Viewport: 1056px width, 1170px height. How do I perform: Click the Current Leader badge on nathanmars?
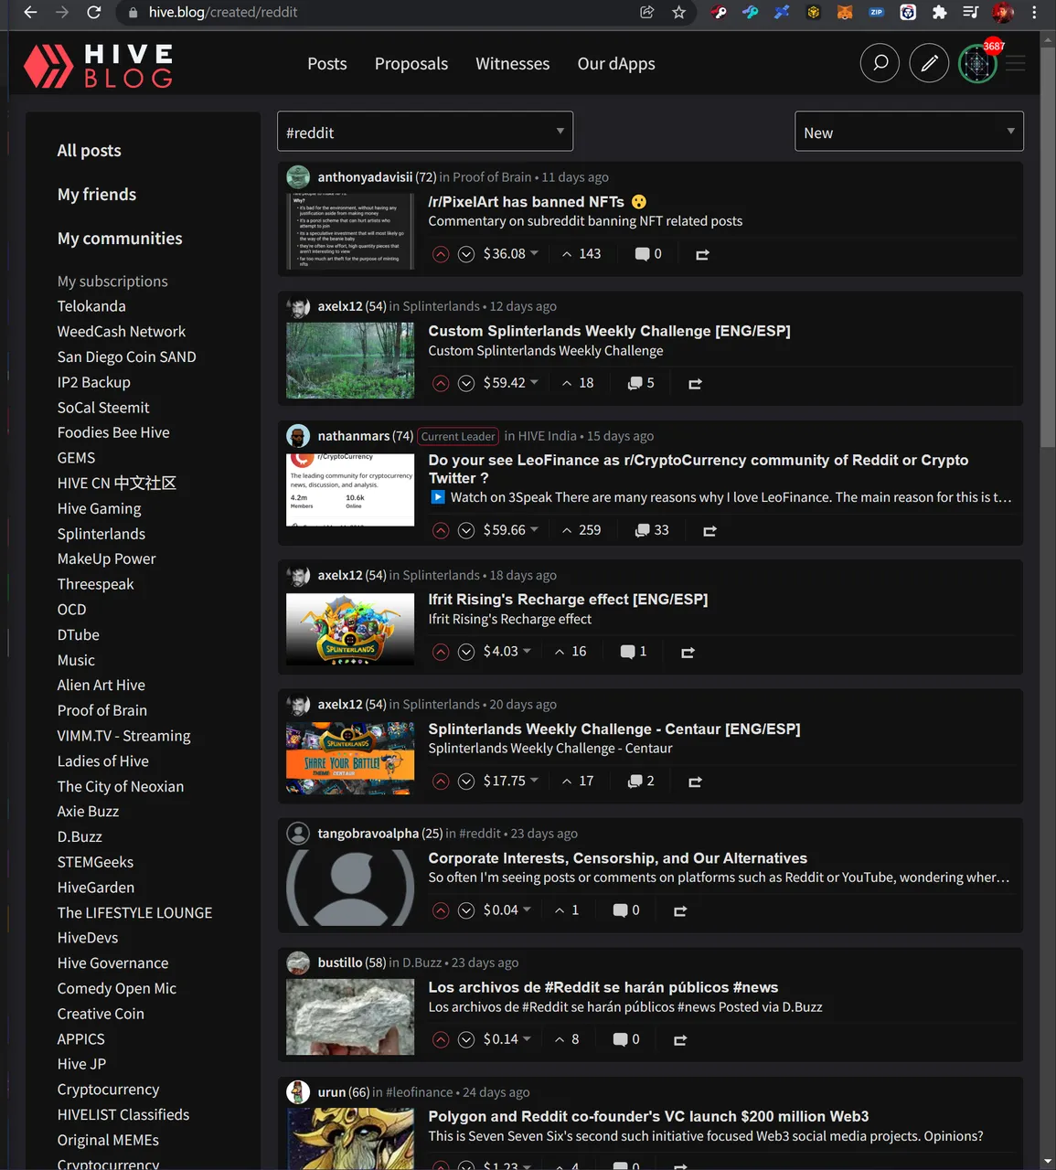coord(458,436)
